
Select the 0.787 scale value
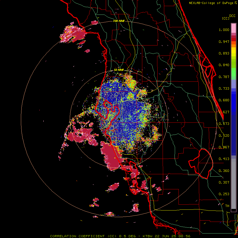click(224, 77)
